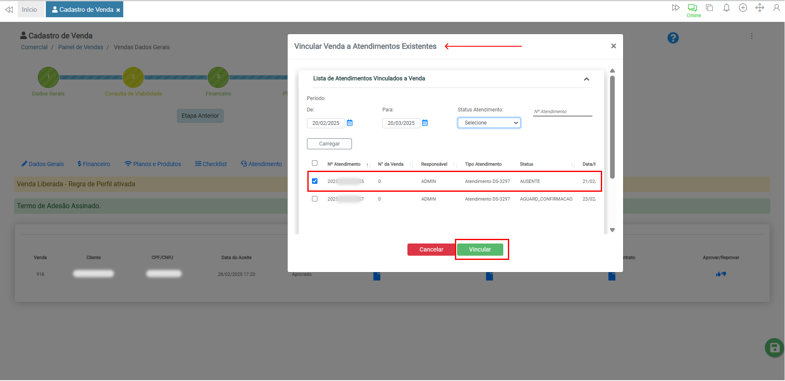Screen dimensions: 785x381
Task: Click the user profile icon
Action: 776,8
